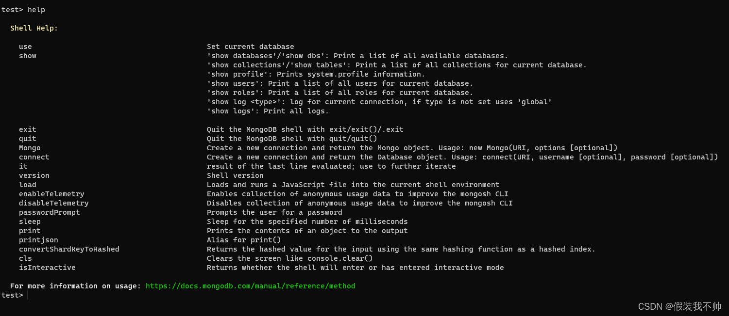729x316 pixels.
Task: Click the 'Shell Help:' heading text
Action: (x=34, y=28)
